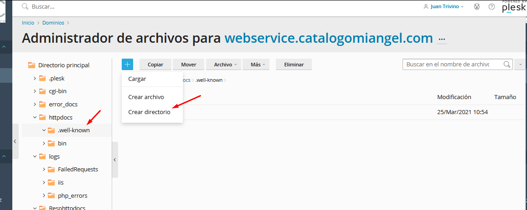Select Crear directorio from the menu
Viewport: 527px width, 210px height.
point(149,112)
